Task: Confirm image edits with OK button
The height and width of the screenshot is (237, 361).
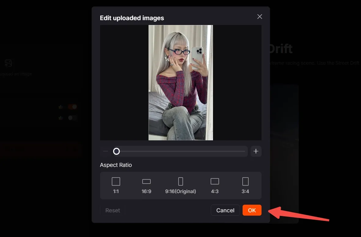Action: coord(252,210)
